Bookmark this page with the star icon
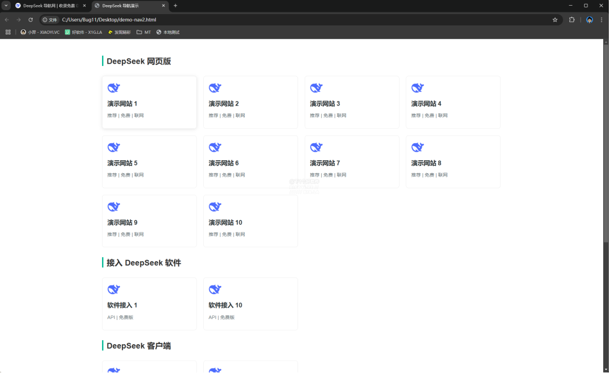610x373 pixels. click(555, 20)
